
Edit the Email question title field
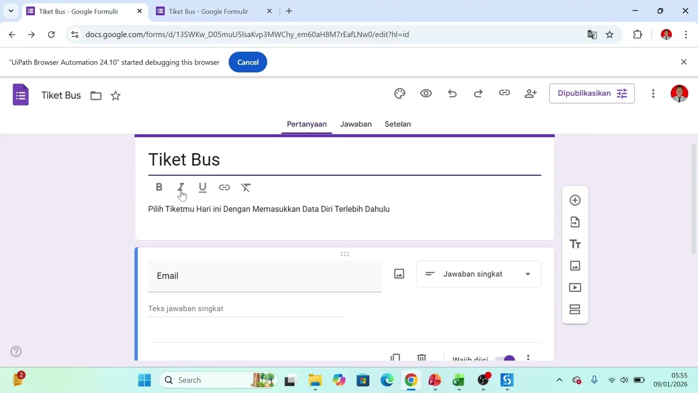click(x=265, y=276)
